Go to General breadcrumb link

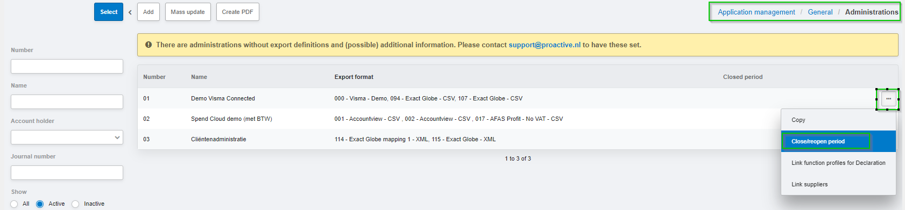820,12
